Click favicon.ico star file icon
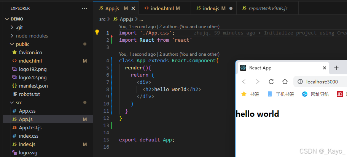Screen dimensions: 347x157 (x=14, y=52)
